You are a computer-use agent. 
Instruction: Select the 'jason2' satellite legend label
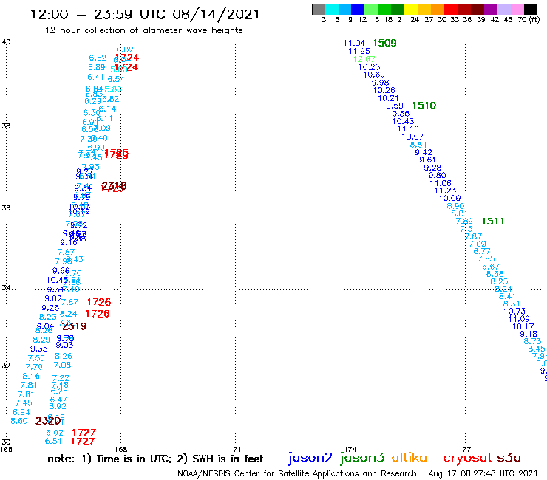(310, 458)
